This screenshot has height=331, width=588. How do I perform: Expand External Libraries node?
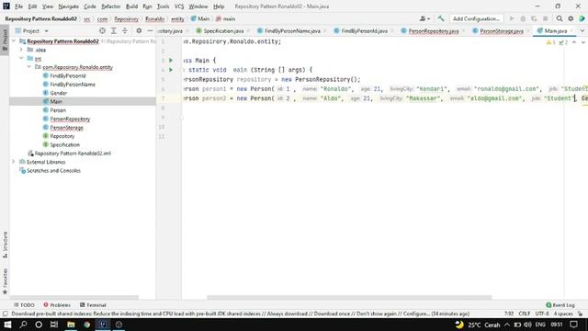[14, 162]
